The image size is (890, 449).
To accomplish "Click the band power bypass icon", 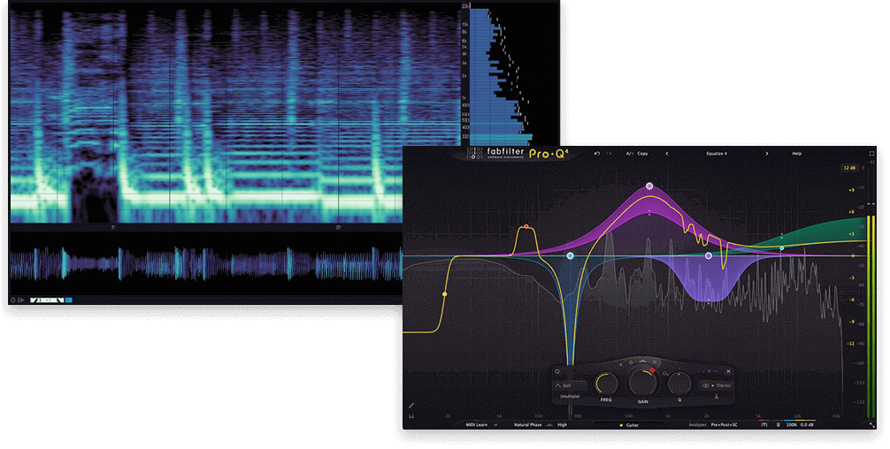I will (x=557, y=371).
